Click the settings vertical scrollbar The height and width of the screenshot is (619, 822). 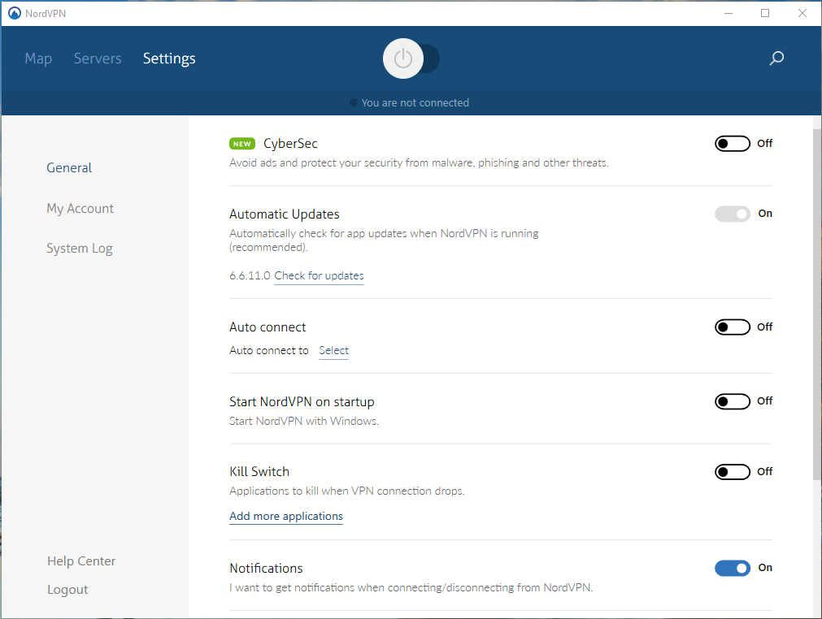click(x=816, y=301)
